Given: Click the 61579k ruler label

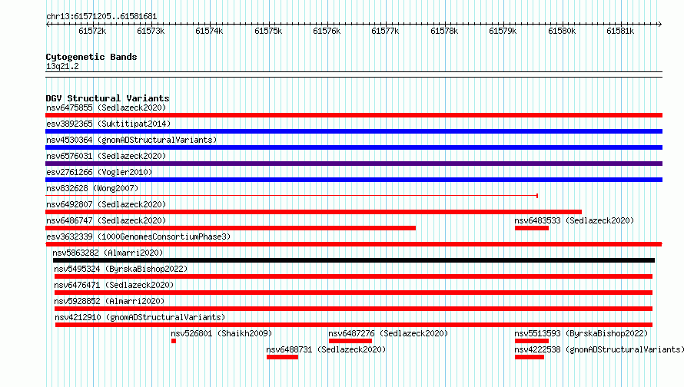Looking at the screenshot, I should [503, 31].
